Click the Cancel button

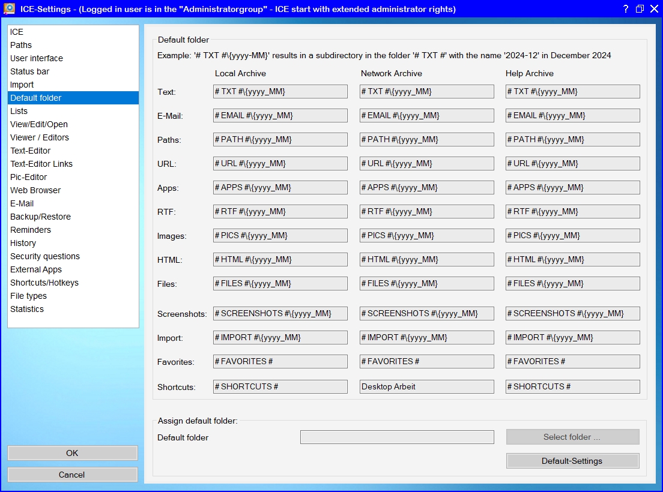pos(72,475)
